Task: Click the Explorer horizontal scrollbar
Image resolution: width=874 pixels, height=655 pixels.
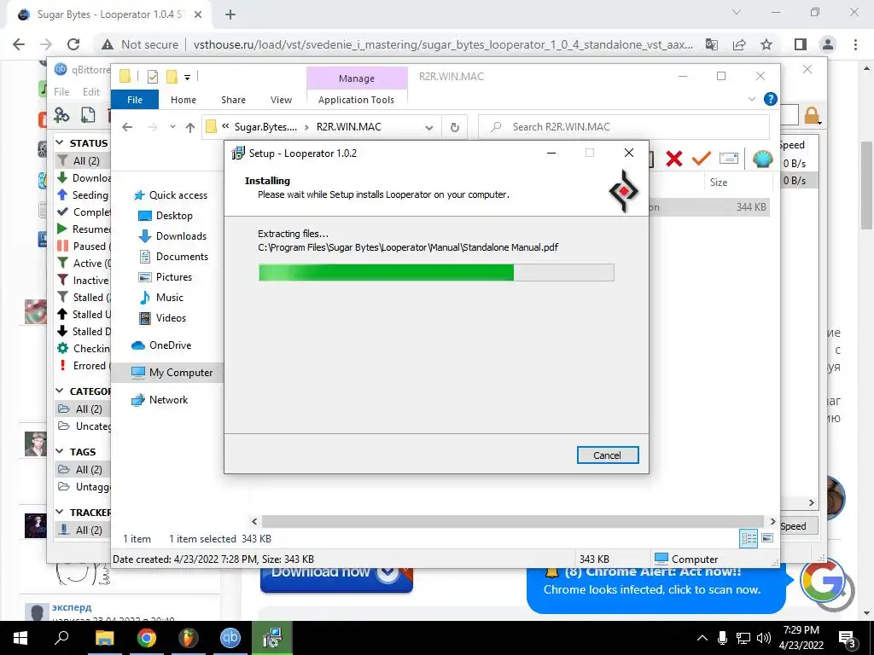Action: pyautogui.click(x=512, y=521)
